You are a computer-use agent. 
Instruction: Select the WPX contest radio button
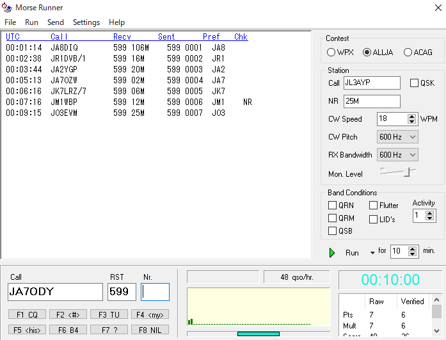(331, 53)
